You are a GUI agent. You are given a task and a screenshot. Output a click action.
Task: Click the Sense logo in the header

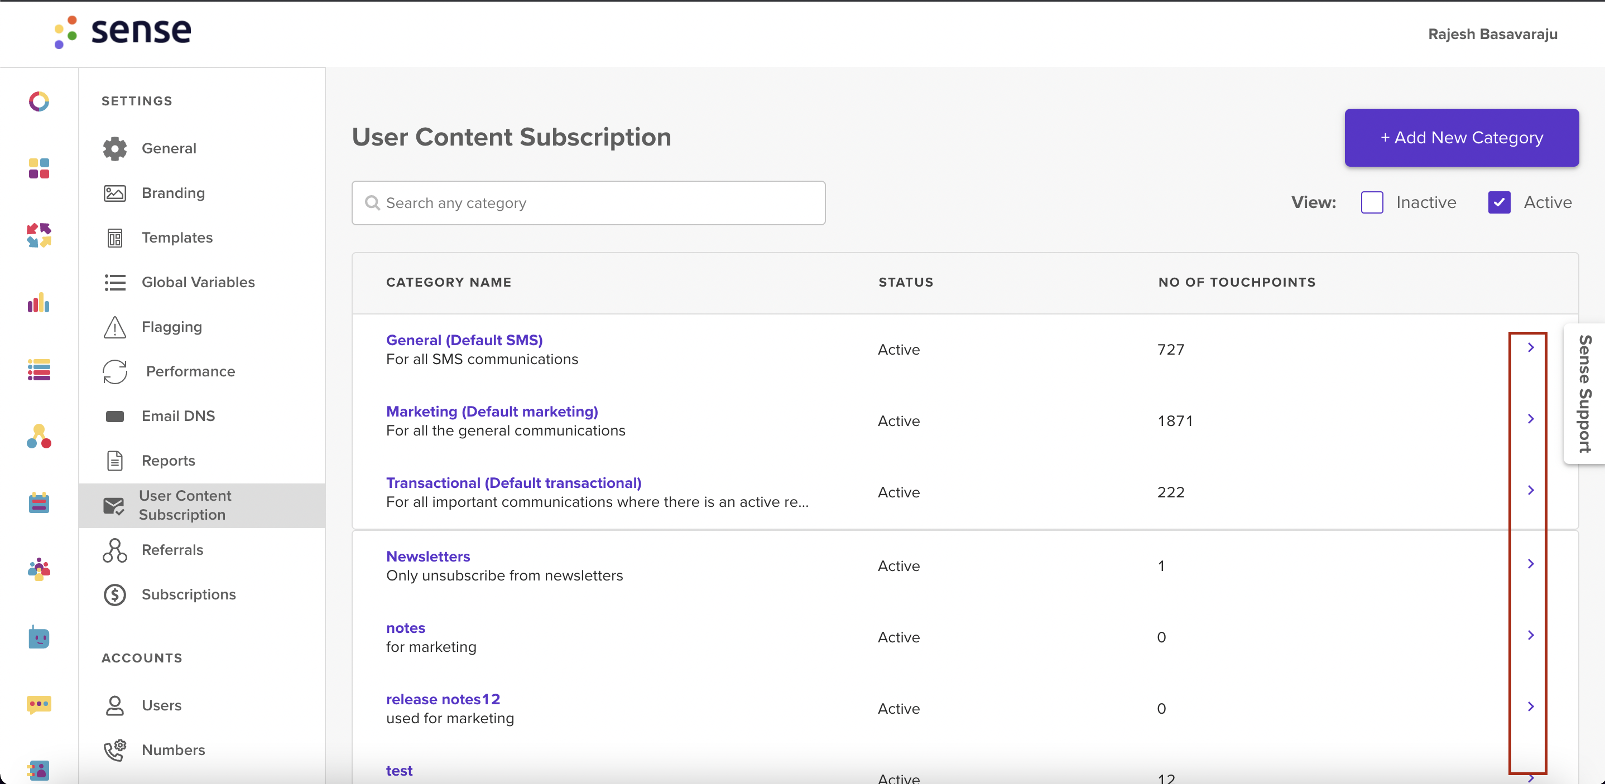[122, 31]
